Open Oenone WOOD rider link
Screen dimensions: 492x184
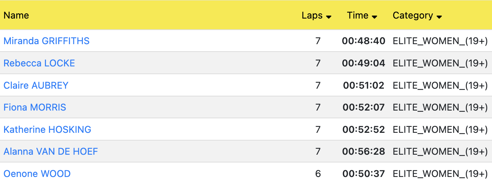pyautogui.click(x=37, y=174)
